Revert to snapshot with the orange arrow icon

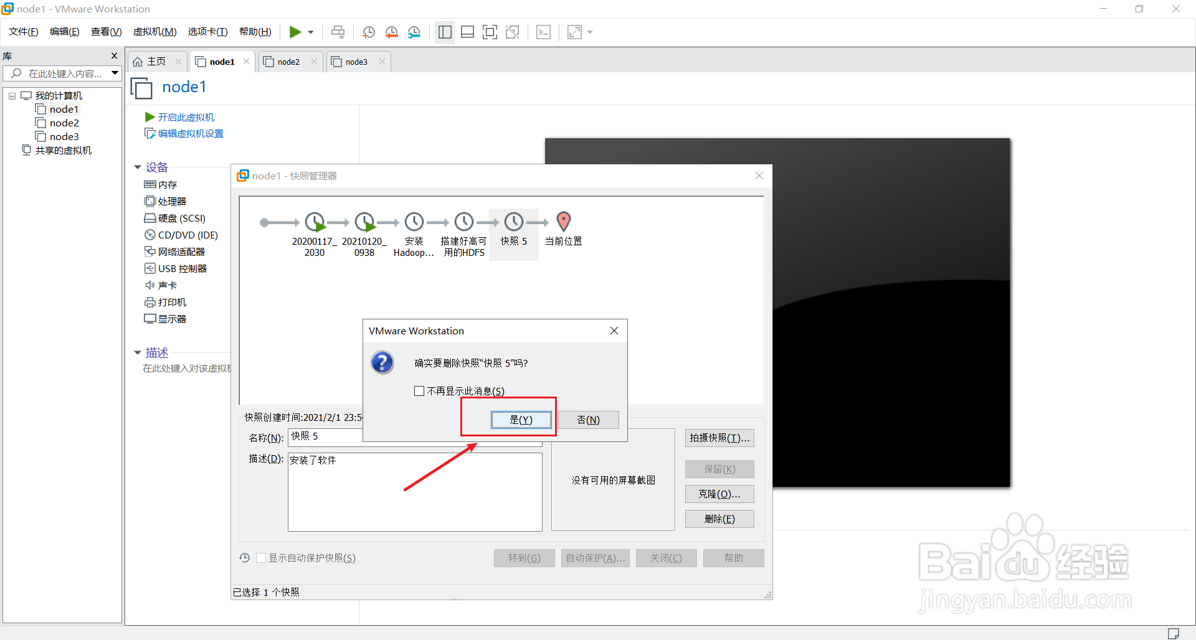[392, 32]
